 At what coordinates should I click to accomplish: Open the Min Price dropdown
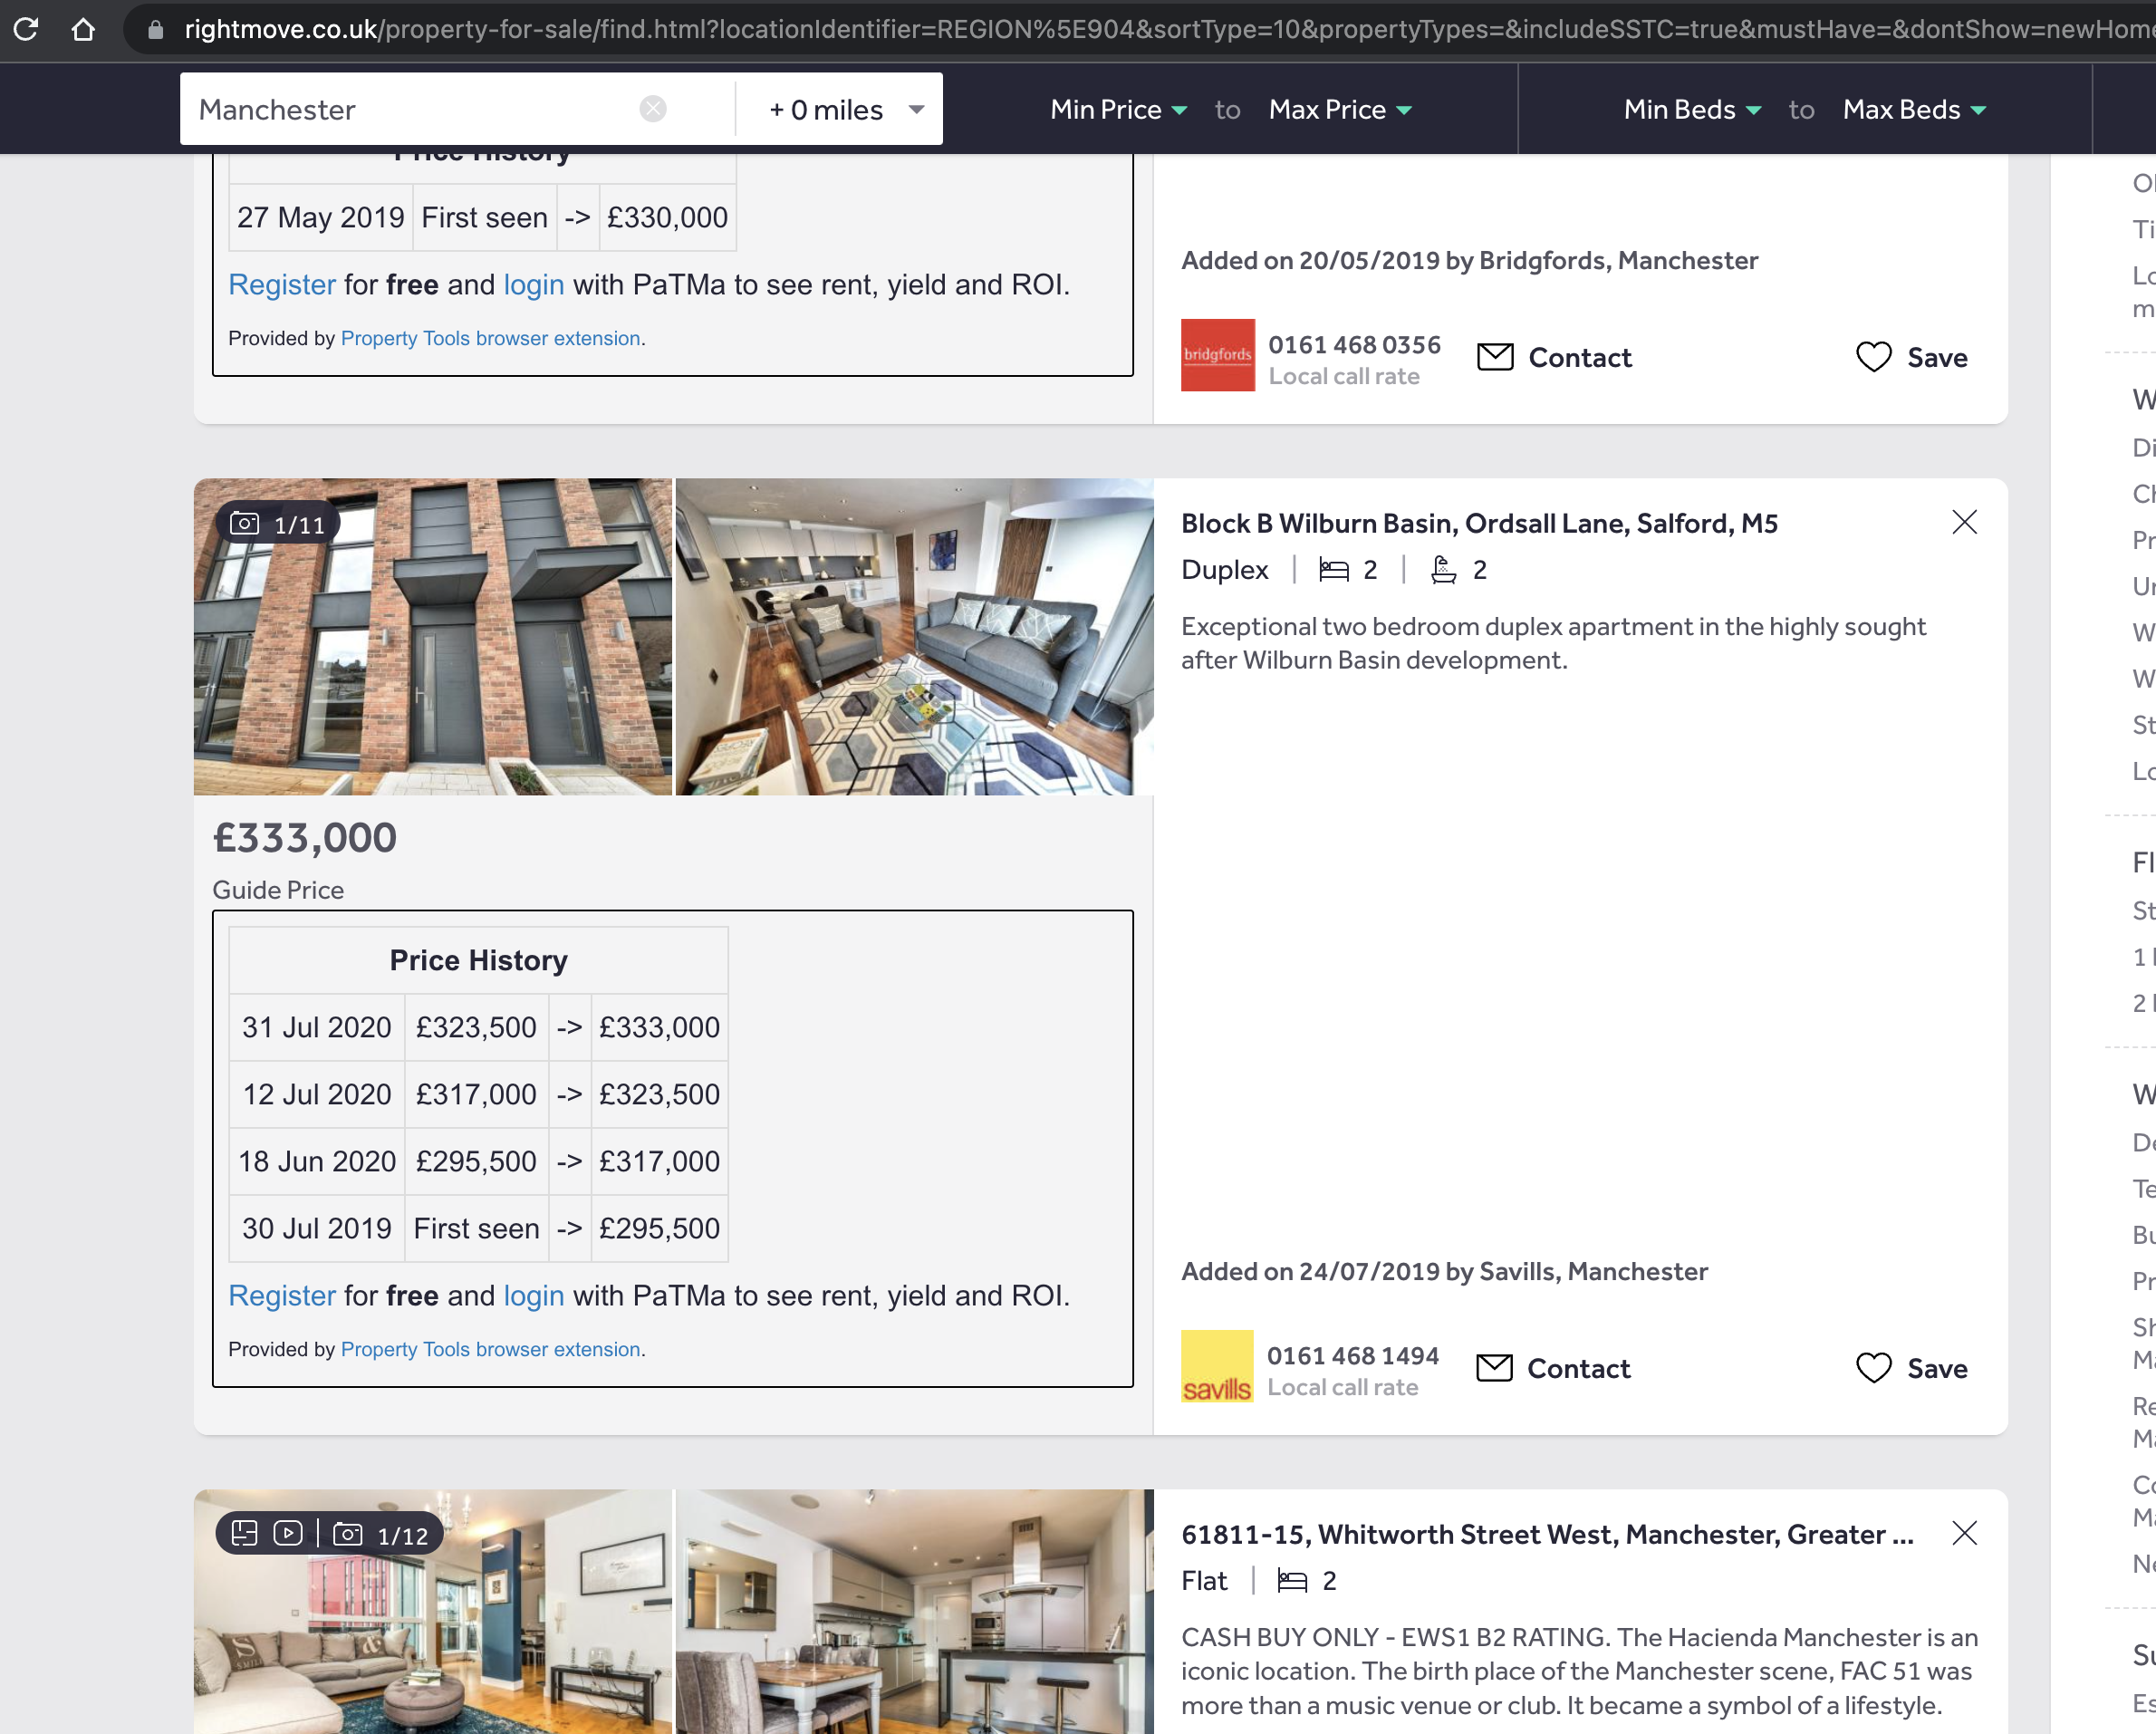click(x=1118, y=109)
